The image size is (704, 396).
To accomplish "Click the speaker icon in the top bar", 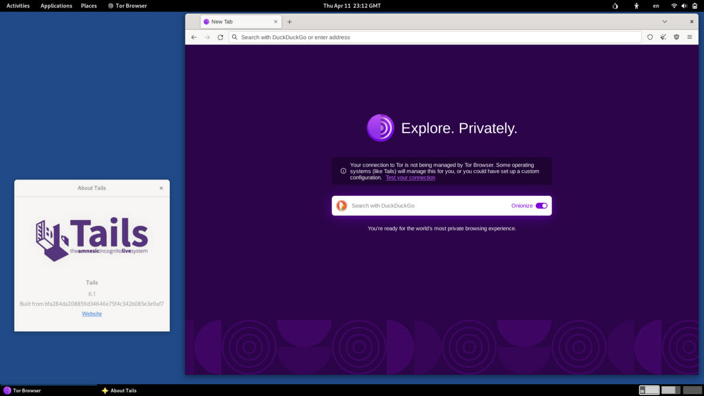I will point(684,5).
